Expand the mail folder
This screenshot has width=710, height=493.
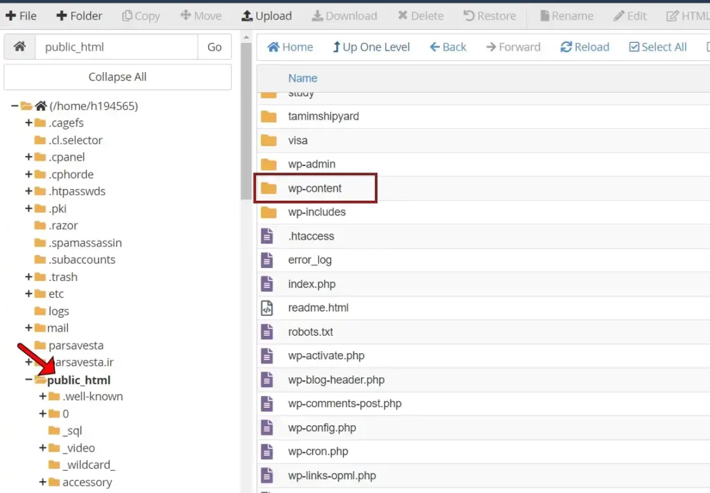point(28,328)
